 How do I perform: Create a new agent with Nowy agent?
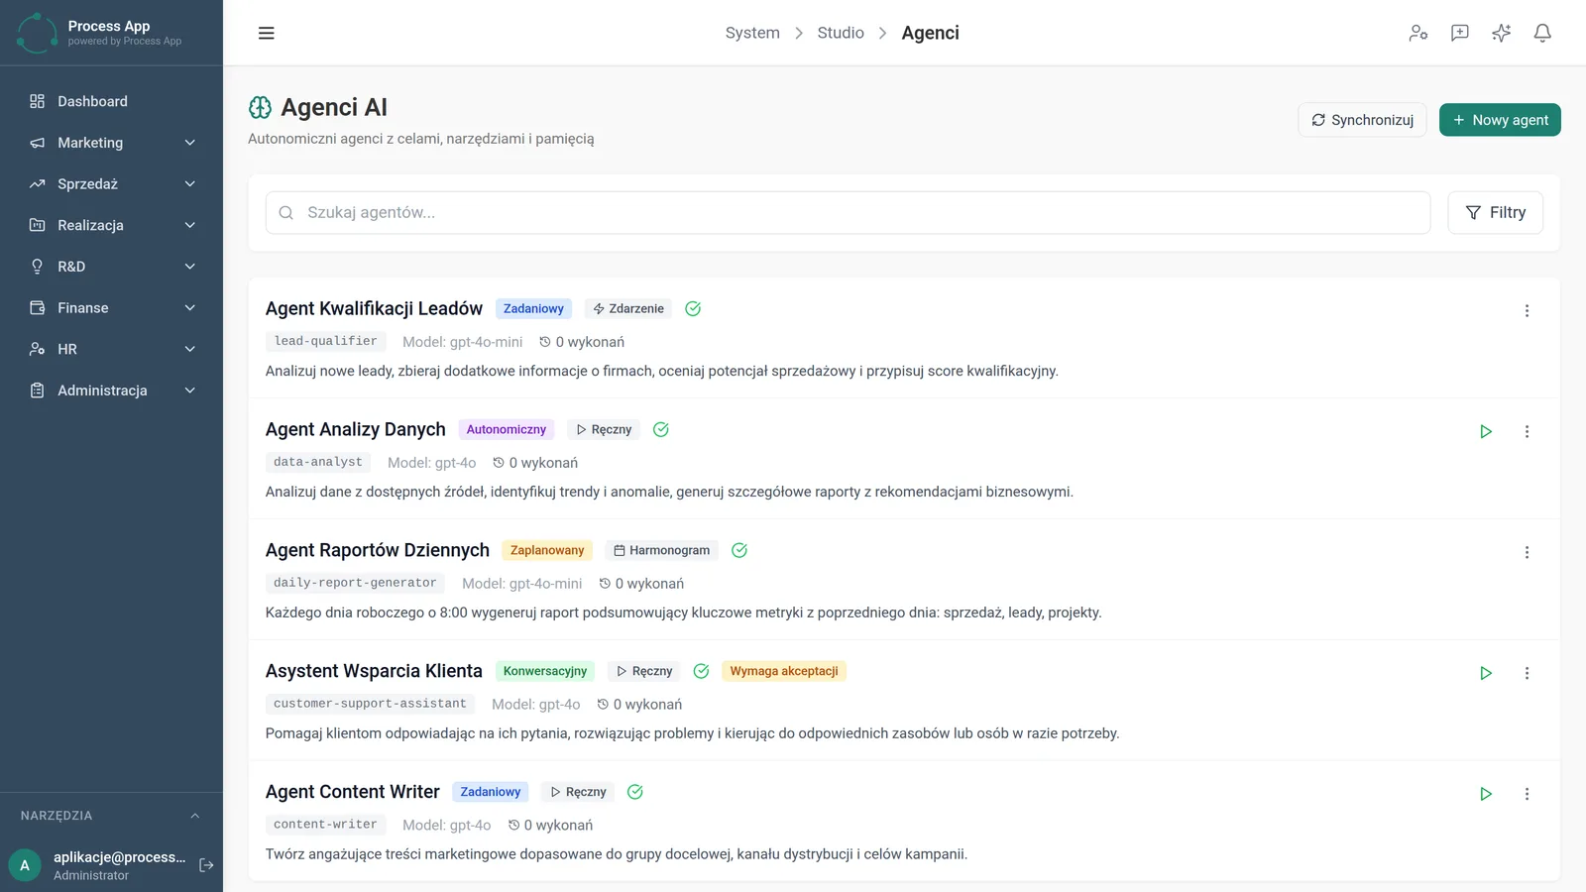(x=1500, y=120)
